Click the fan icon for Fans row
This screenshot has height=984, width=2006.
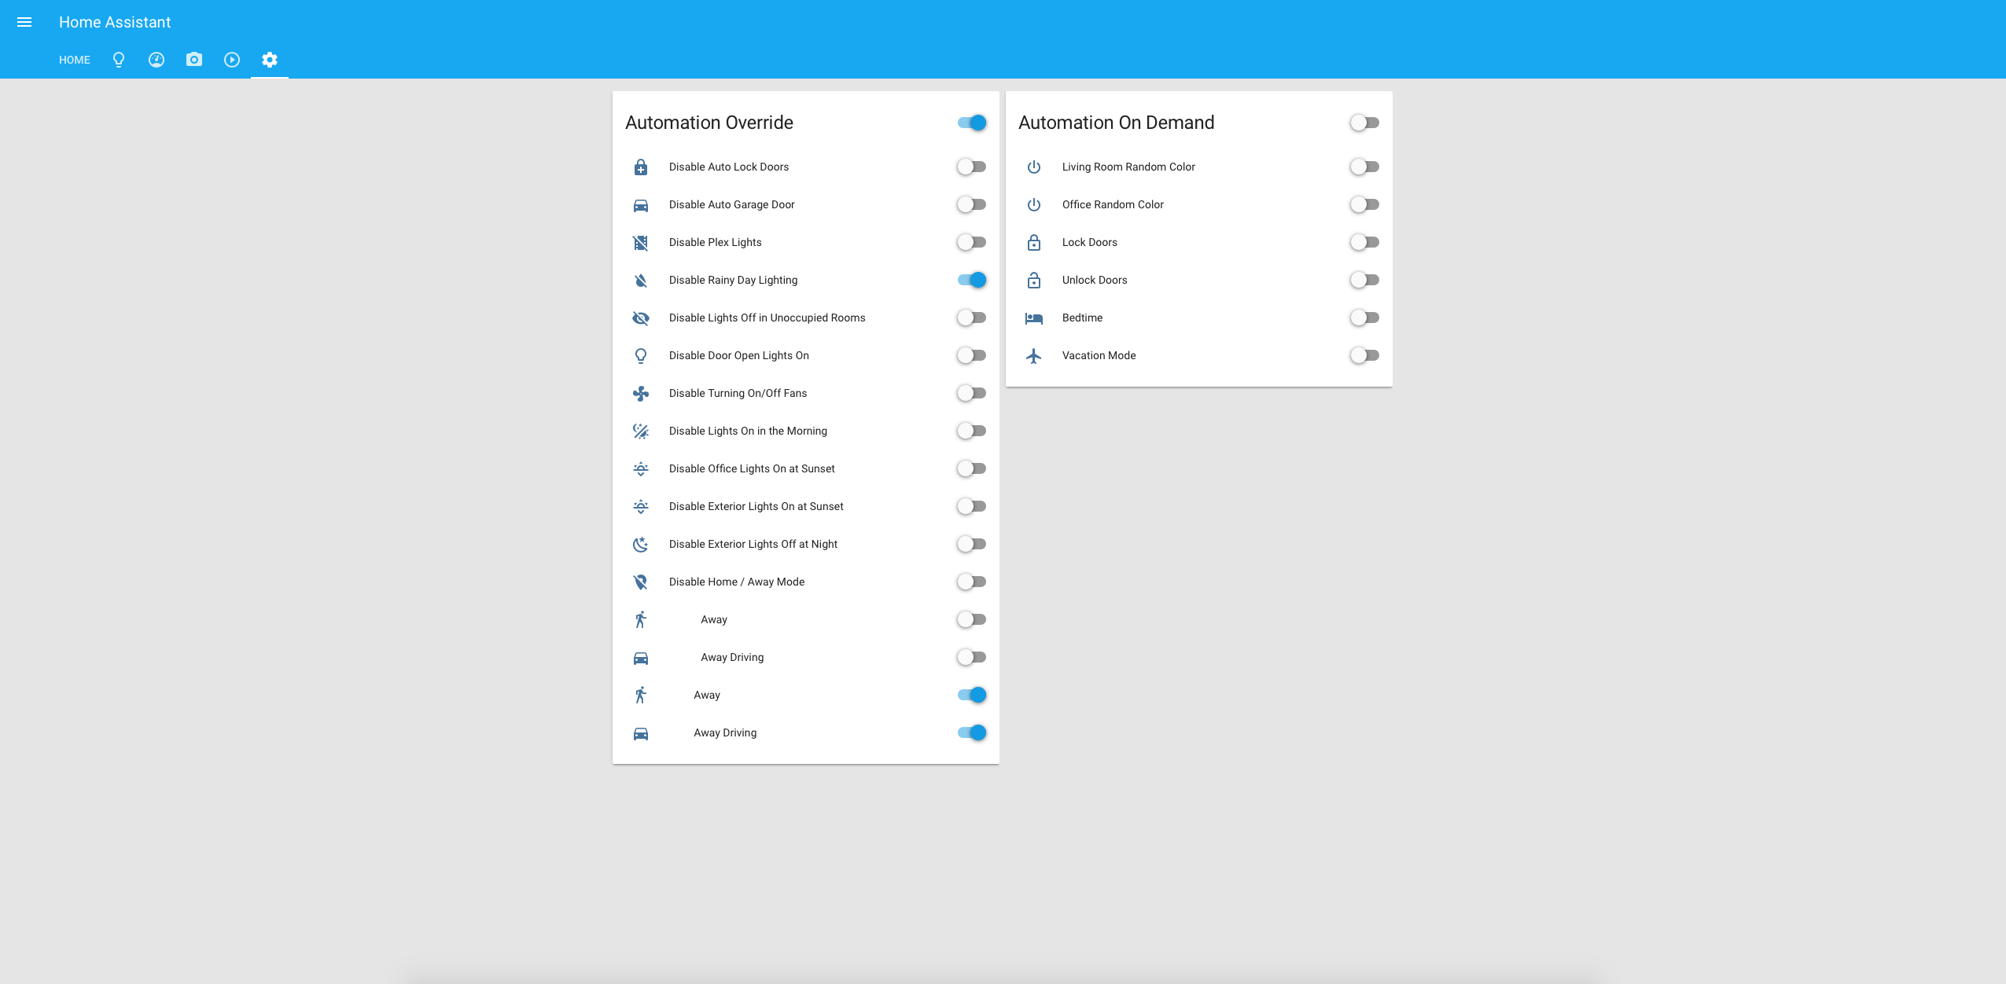641,393
